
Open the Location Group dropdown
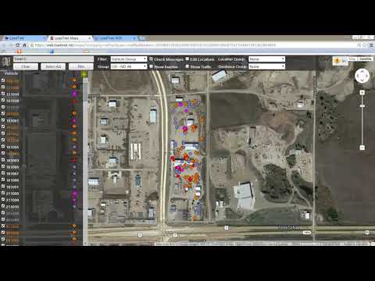click(266, 59)
